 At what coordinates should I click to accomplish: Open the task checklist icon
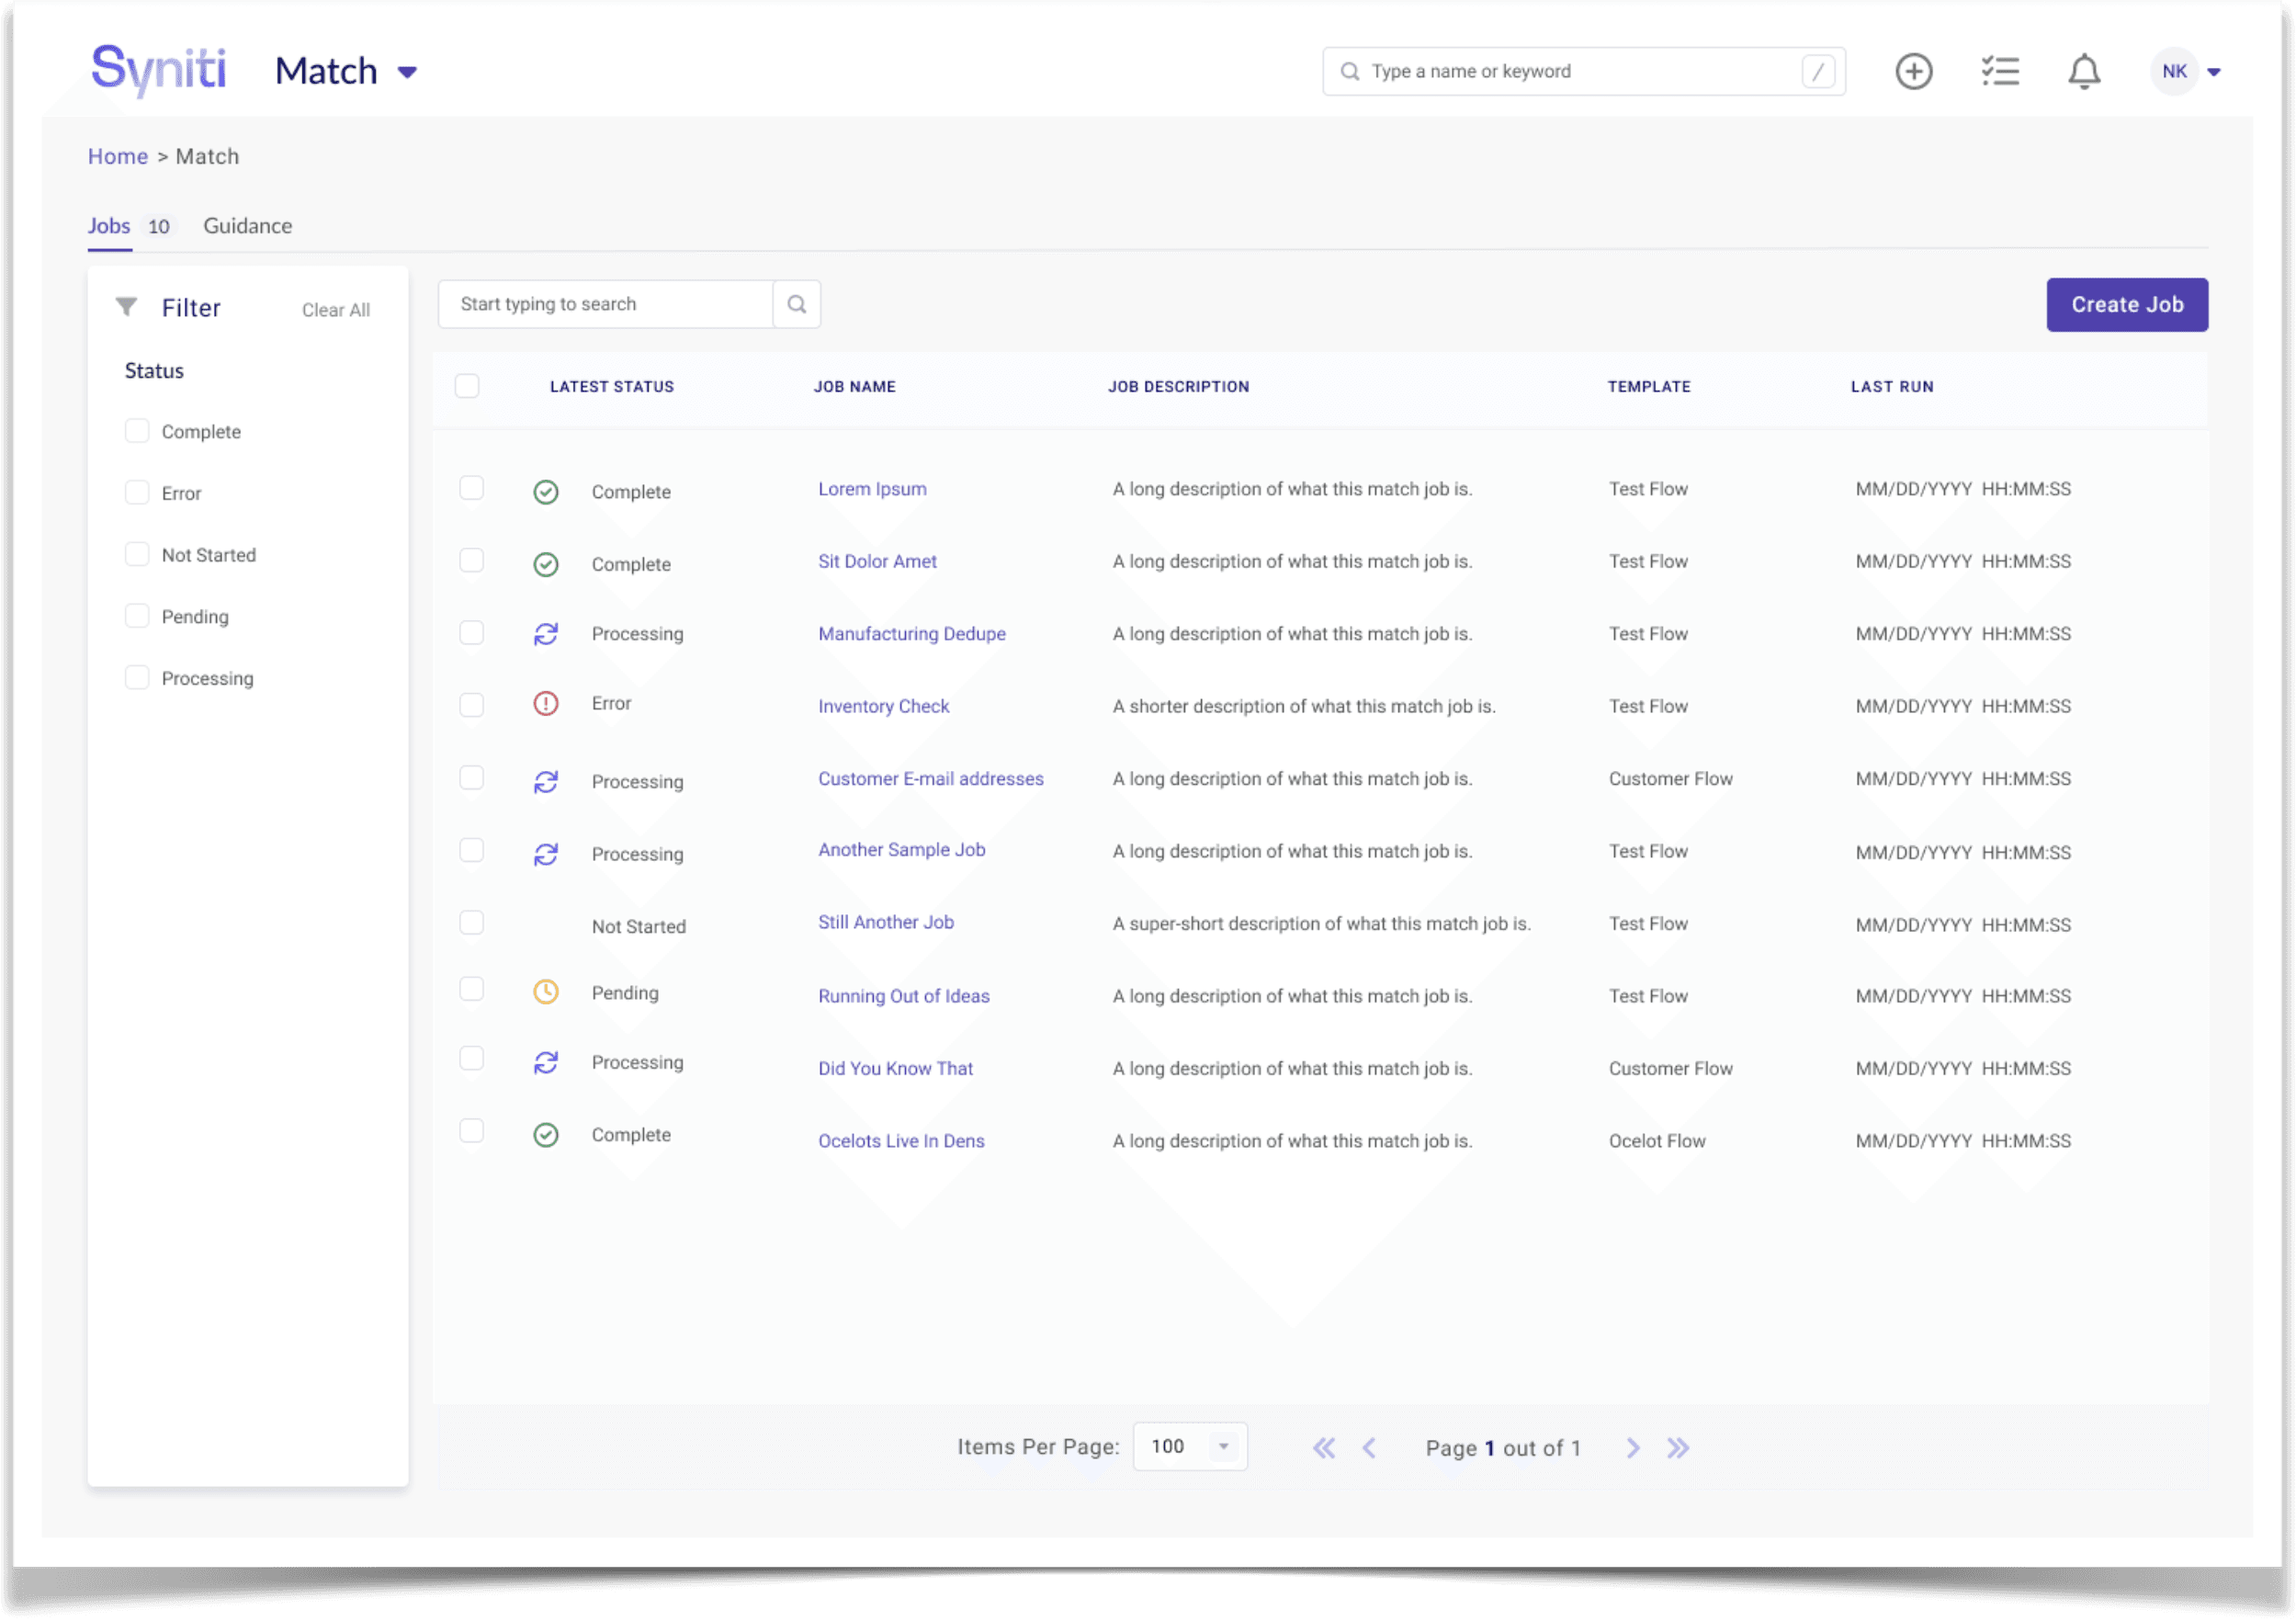point(2000,72)
